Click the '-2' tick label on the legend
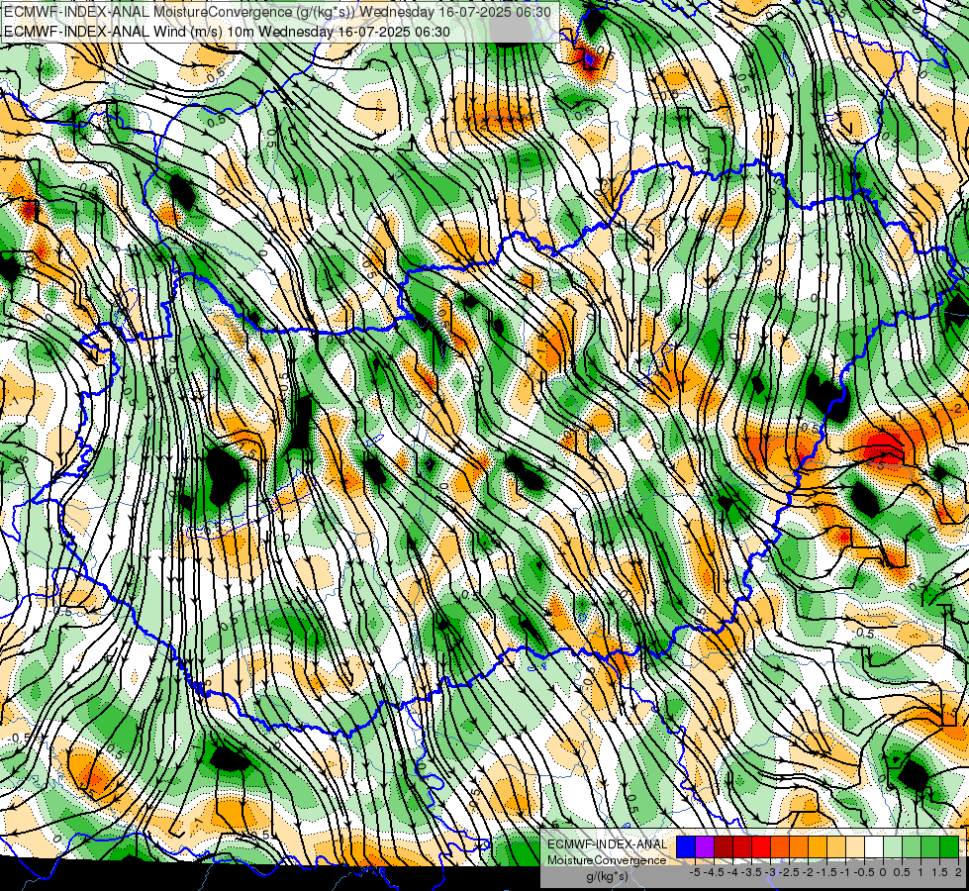This screenshot has height=891, width=969. point(808,872)
